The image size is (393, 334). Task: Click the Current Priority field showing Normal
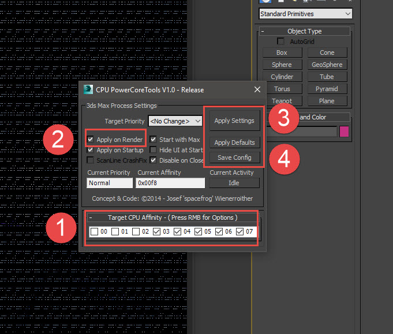point(110,183)
